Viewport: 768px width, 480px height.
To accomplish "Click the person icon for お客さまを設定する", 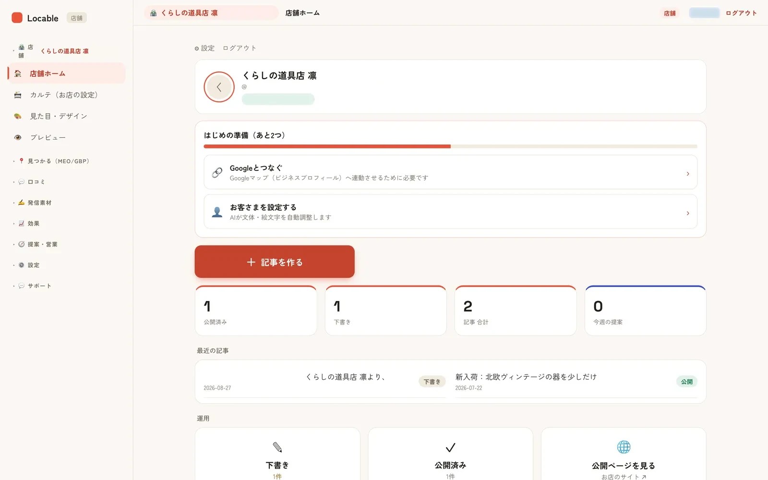I will [x=217, y=212].
